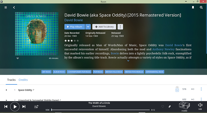Go back with the left arrow
Image resolution: width=207 pixels, height=113 pixels.
[14, 8]
